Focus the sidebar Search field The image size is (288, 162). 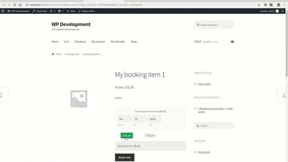point(214,126)
